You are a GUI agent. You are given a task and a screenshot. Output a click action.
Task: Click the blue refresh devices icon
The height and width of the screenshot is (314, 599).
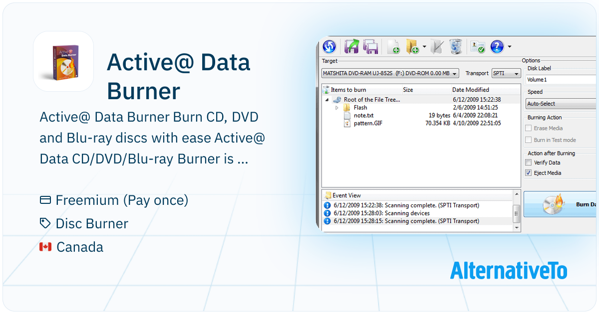coord(329,47)
